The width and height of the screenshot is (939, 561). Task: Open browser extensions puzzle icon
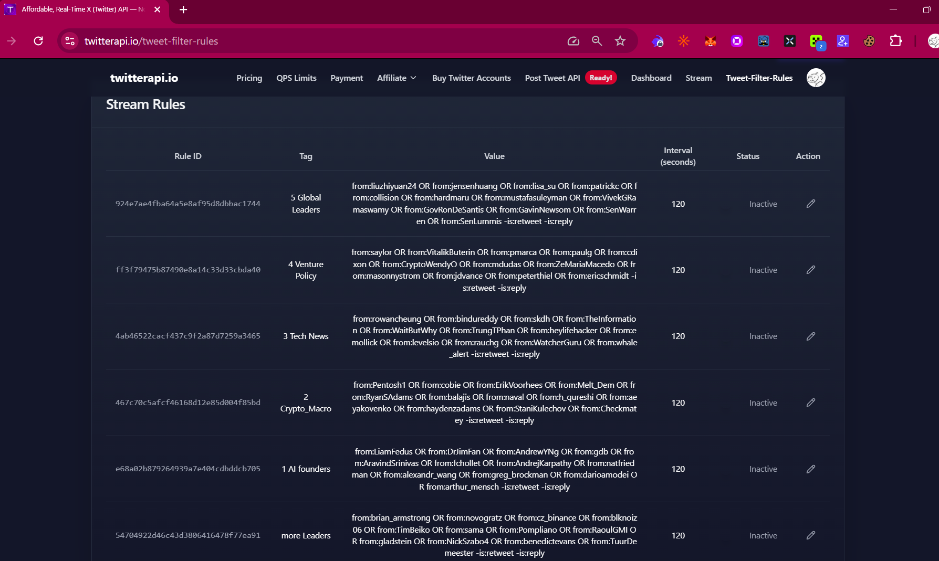click(x=896, y=41)
